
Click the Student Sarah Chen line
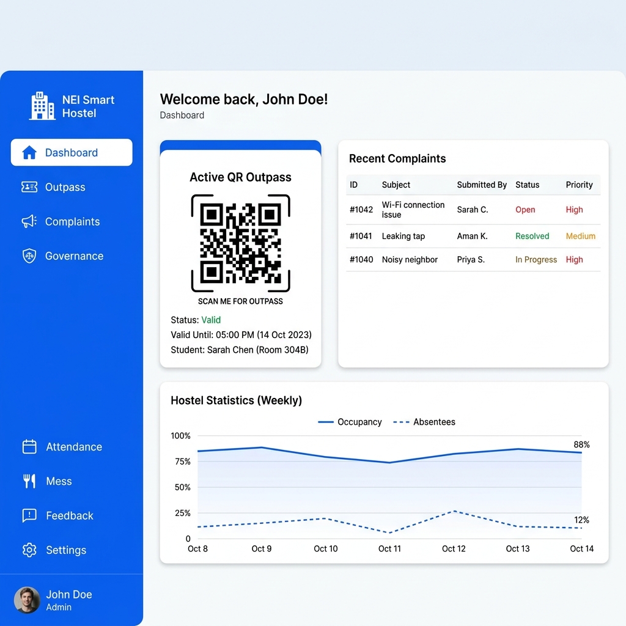point(240,350)
